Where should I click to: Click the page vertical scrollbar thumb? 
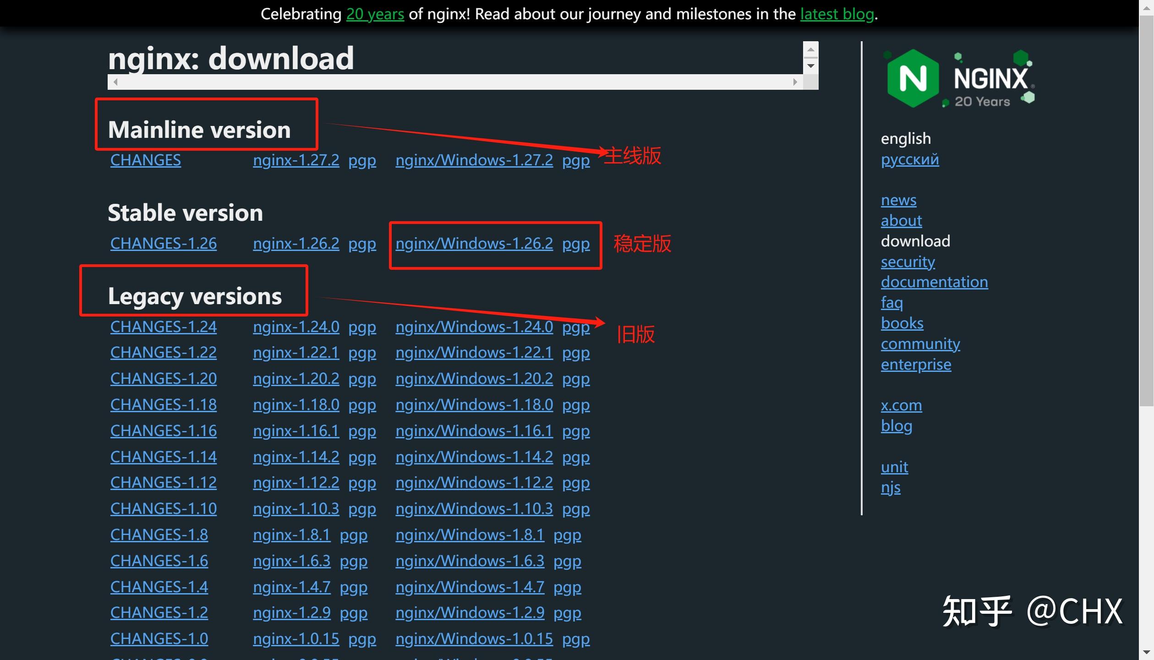pos(1146,211)
